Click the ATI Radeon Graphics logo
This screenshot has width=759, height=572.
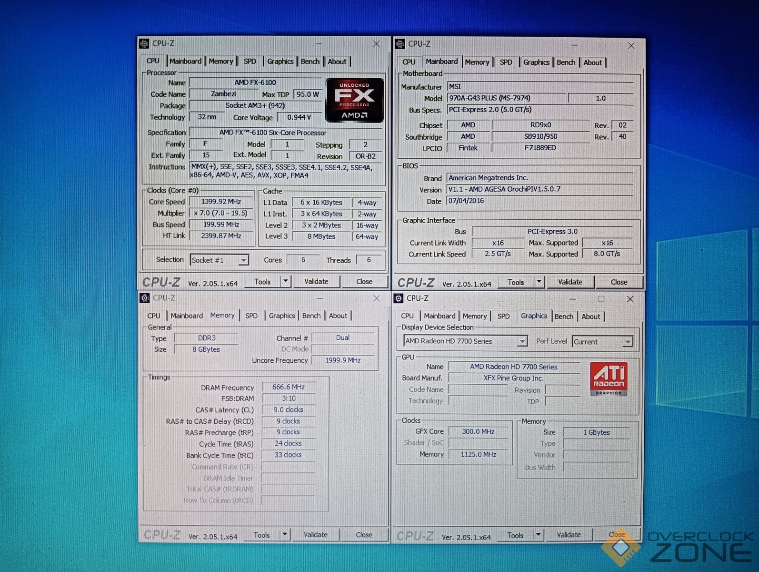pyautogui.click(x=609, y=379)
